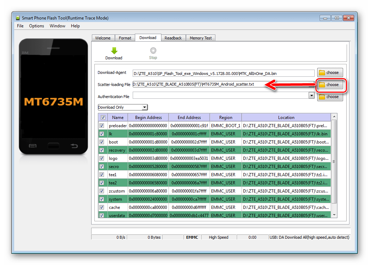Select the Download tab
Image resolution: width=369 pixels, height=265 pixels.
click(x=148, y=38)
